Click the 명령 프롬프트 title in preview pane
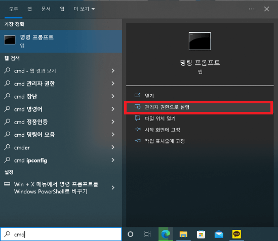 pos(200,63)
